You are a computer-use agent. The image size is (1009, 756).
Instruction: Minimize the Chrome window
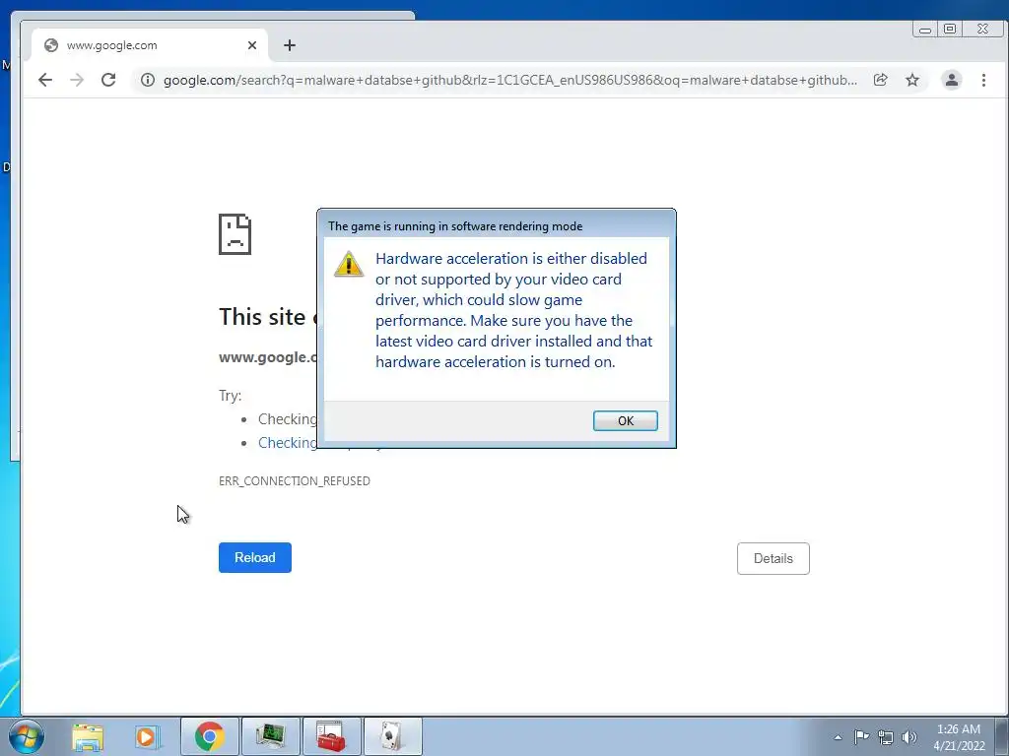(x=924, y=29)
